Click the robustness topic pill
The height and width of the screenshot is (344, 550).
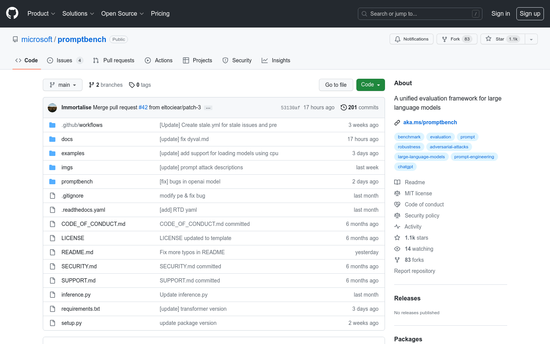[409, 146]
